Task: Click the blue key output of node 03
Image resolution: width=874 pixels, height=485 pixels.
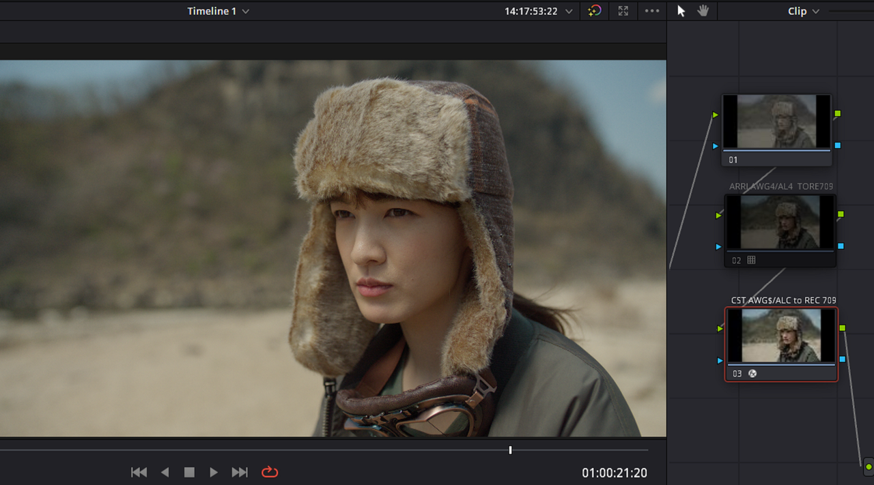Action: pos(843,359)
